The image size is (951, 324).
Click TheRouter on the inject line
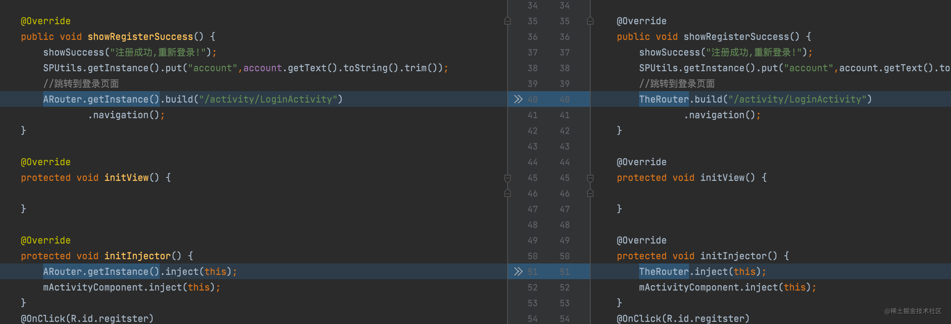[664, 272]
